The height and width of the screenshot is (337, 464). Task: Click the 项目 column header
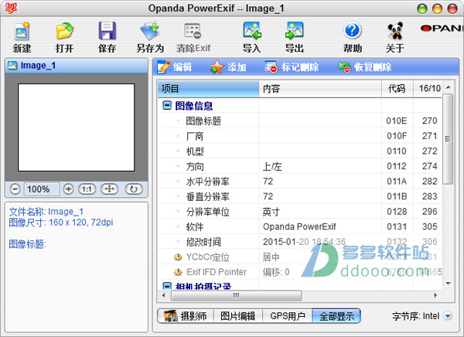click(x=208, y=88)
